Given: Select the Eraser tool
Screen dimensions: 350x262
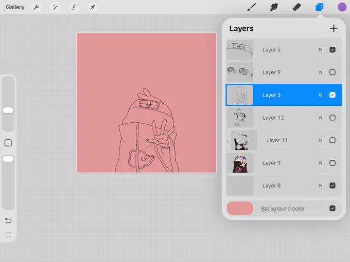Looking at the screenshot, I should click(x=296, y=7).
